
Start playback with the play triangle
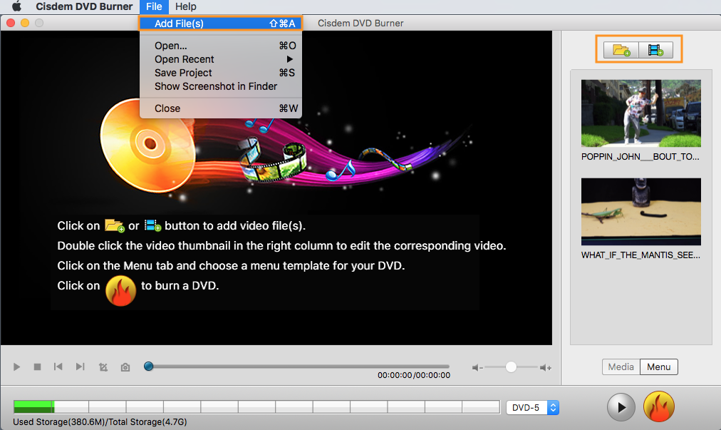pos(16,367)
